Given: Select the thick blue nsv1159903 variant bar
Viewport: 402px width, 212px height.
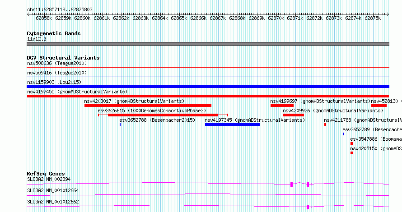Looking at the screenshot, I should pos(208,87).
